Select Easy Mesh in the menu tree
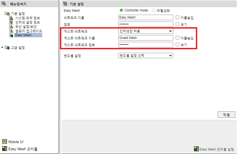This screenshot has height=154, width=237. [x=28, y=35]
